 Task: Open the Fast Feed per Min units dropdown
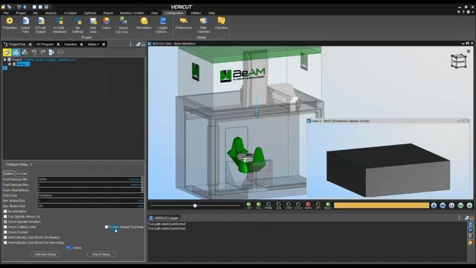pyautogui.click(x=136, y=179)
